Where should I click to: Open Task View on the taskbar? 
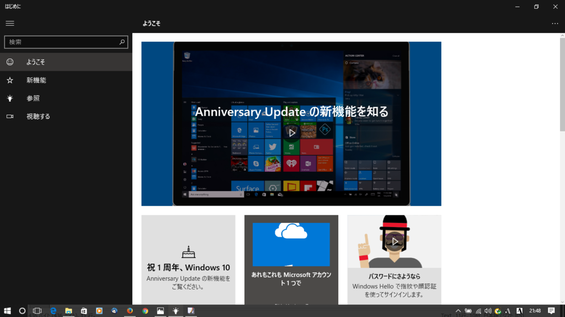point(37,311)
